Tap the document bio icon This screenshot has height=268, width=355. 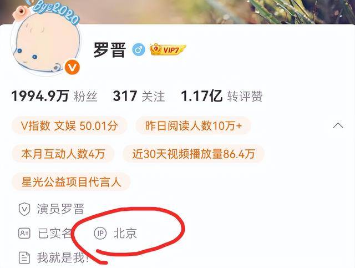tap(24, 257)
